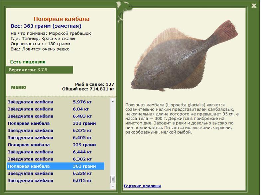Choose the 6,444 кг Звёздчатая камбала row
This screenshot has width=266, height=195.
[x=56, y=152]
